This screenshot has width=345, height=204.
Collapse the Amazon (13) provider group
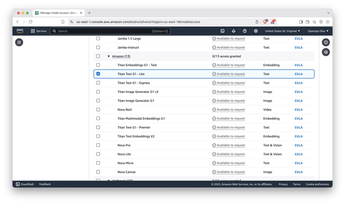click(x=109, y=56)
